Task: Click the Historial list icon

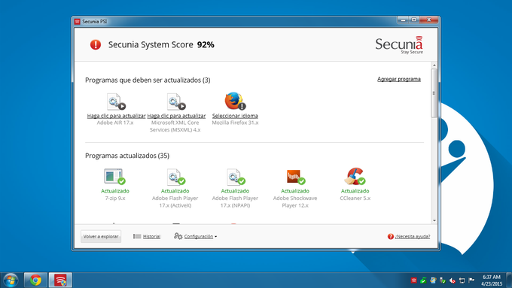Action: click(x=137, y=236)
